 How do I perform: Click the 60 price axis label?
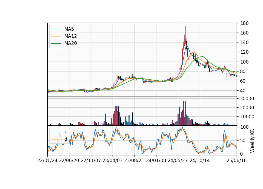243,81
